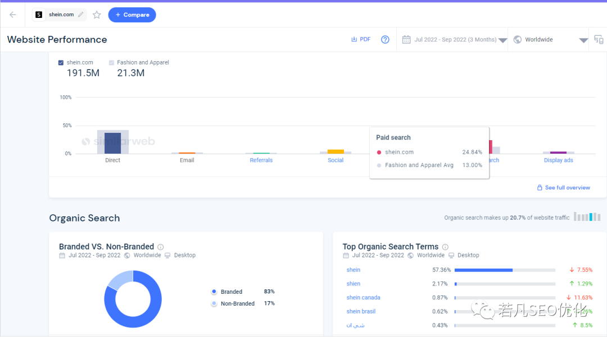Image resolution: width=607 pixels, height=337 pixels.
Task: Star shein.com as a favorite
Action: pyautogui.click(x=97, y=15)
